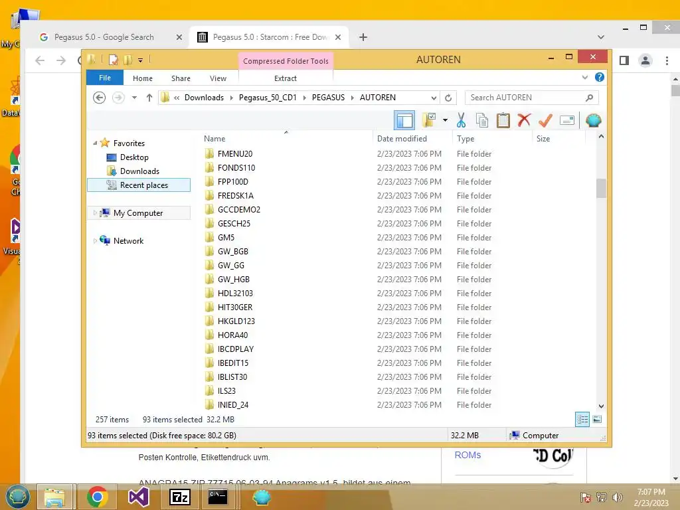Click the Properties icon in Quick Access Toolbar
680x510 pixels.
[113, 60]
